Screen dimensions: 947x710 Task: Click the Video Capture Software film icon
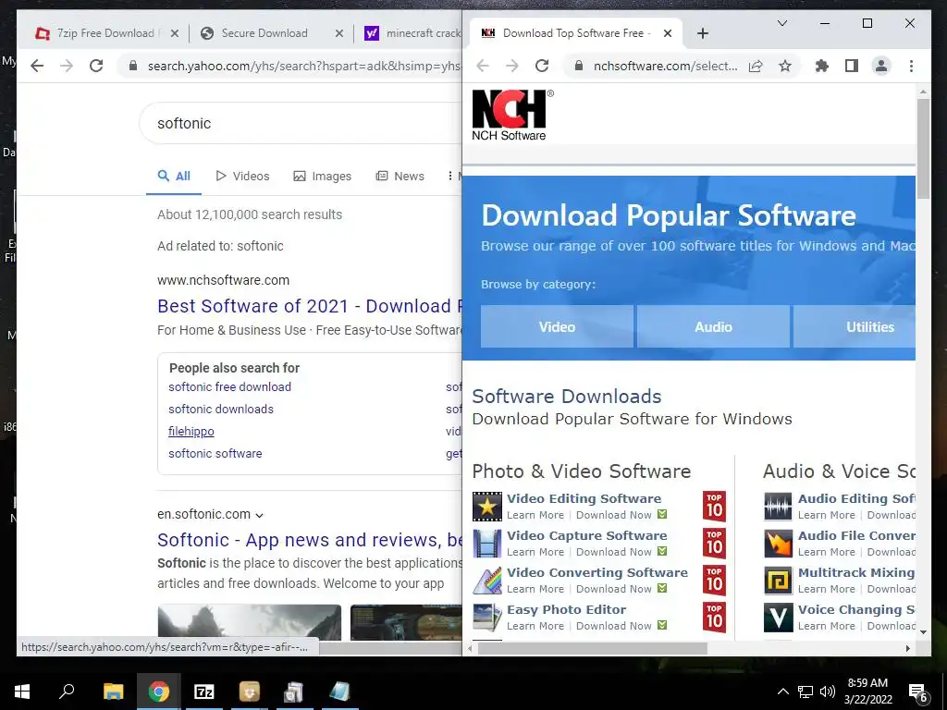(486, 544)
